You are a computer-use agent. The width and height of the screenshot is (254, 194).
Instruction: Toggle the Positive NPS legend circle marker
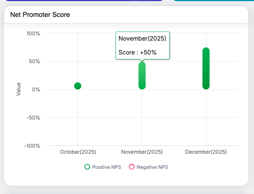87,167
